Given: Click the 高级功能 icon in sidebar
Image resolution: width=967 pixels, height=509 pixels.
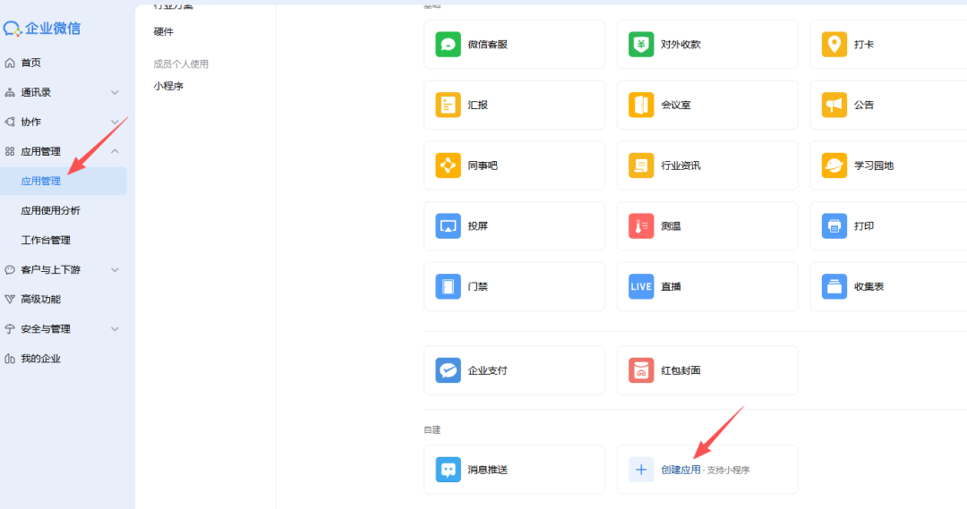Looking at the screenshot, I should (x=10, y=300).
